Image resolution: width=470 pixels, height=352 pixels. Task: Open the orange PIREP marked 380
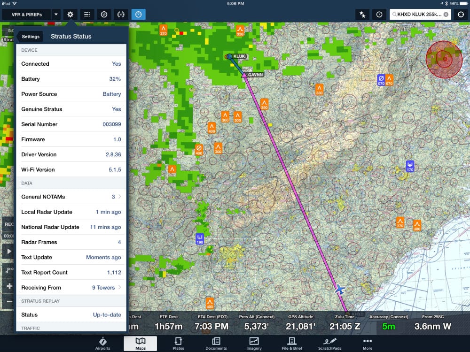pos(417,225)
